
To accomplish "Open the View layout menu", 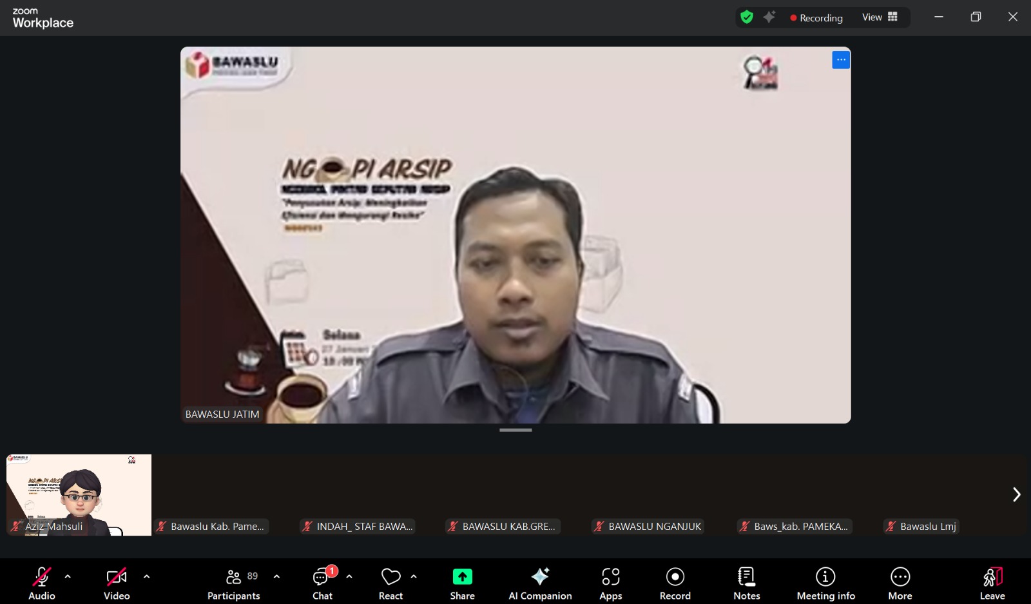I will click(x=880, y=17).
